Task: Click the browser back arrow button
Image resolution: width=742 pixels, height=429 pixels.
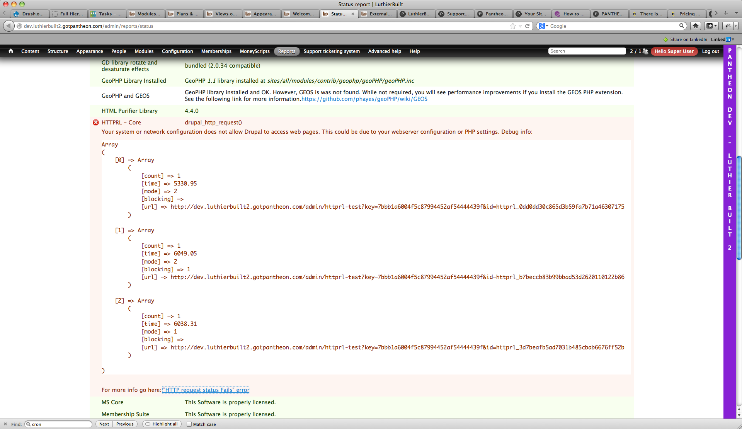Action: point(9,26)
